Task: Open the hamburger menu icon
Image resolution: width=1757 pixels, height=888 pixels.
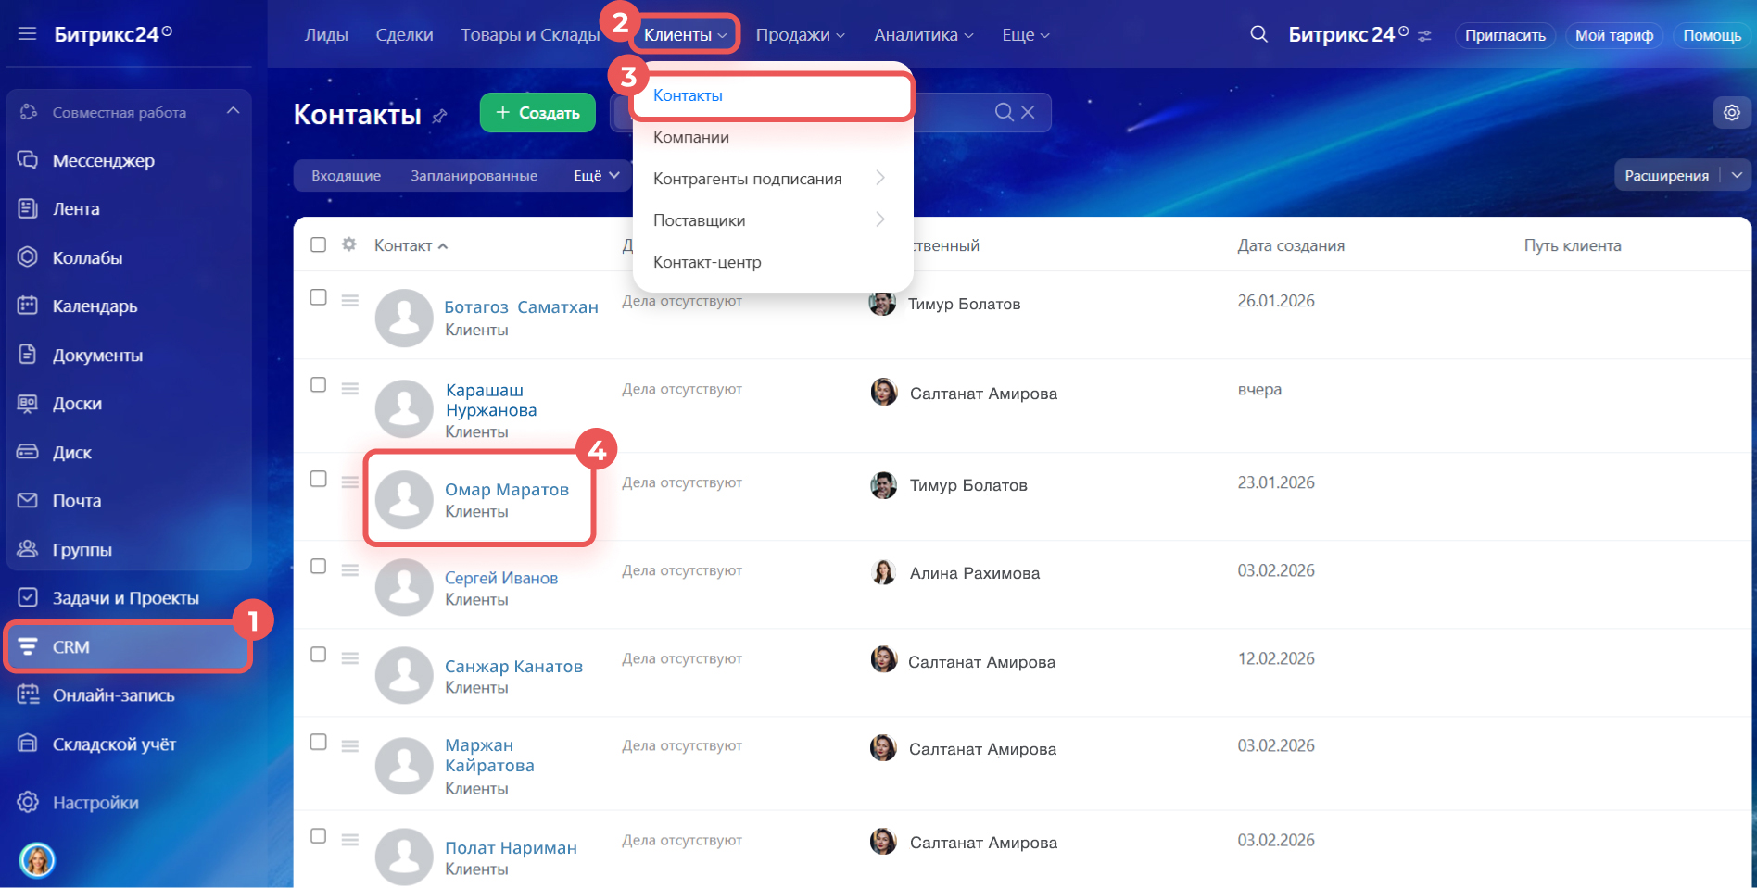Action: coord(27,34)
